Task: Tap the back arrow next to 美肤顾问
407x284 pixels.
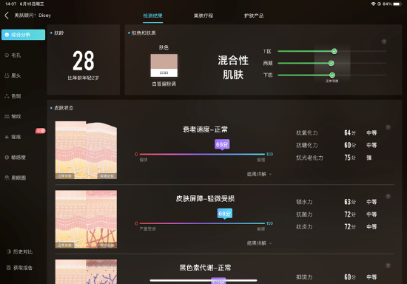Action: 7,16
